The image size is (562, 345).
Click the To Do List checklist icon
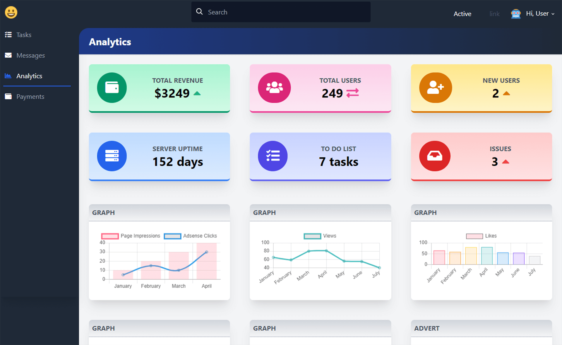point(273,156)
